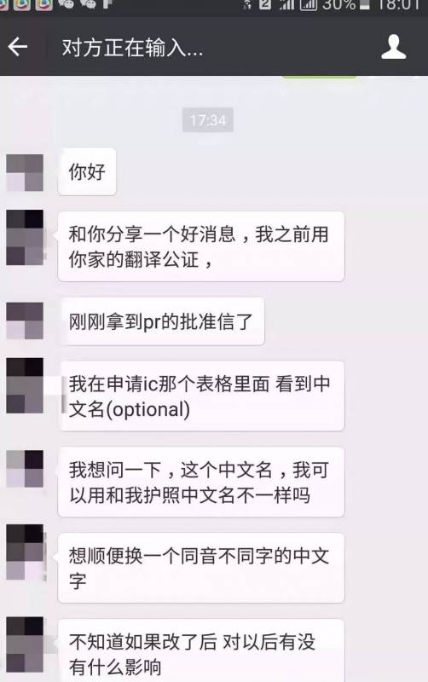The height and width of the screenshot is (682, 428).
Task: Tap avatar next to 刚刚拿到pr的批准信了
Action: coord(25,321)
